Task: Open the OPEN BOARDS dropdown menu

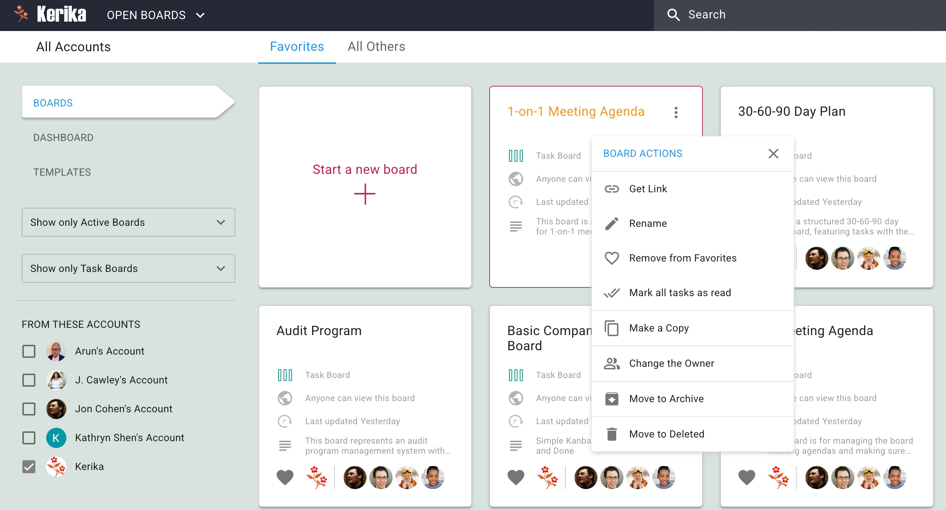Action: coord(156,15)
